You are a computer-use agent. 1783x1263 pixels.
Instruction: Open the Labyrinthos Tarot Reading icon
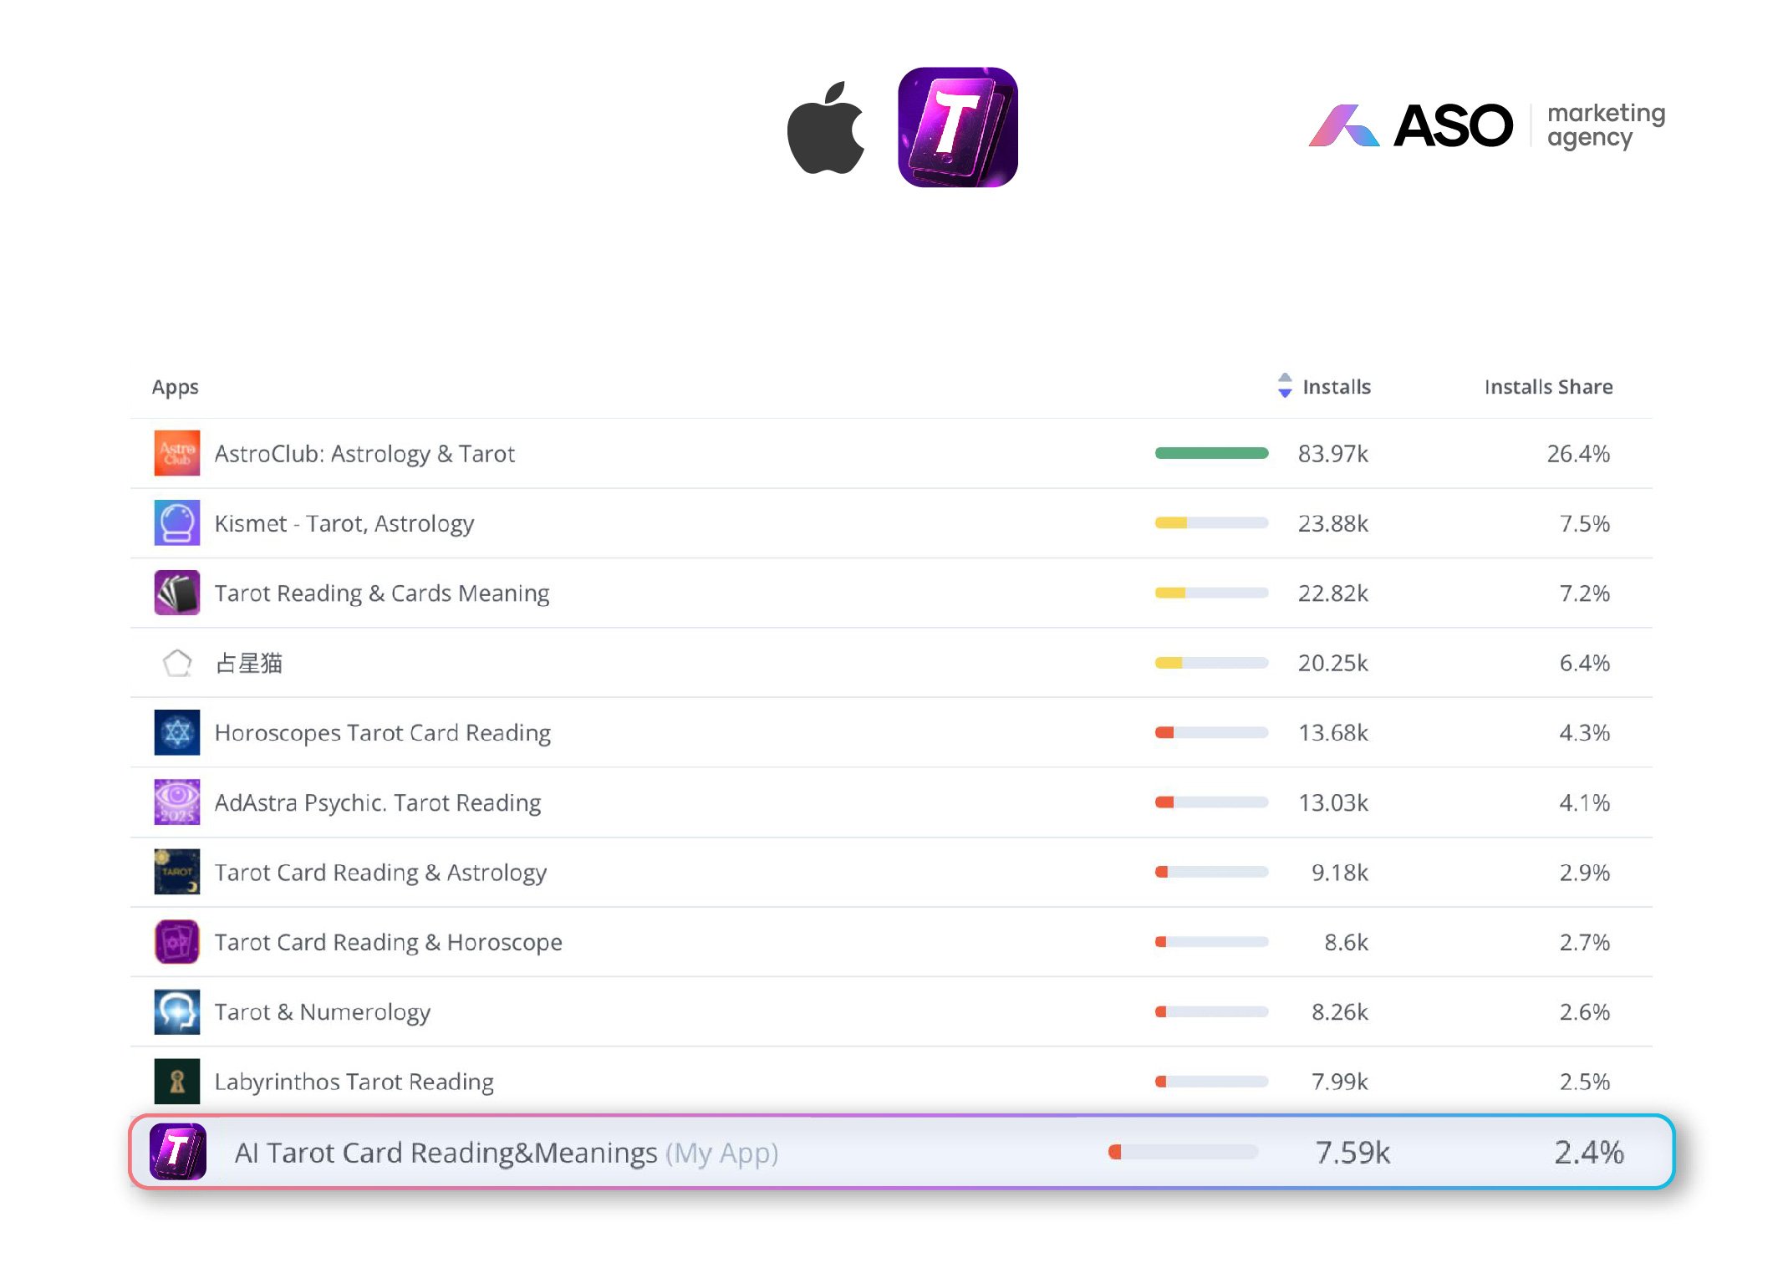coord(177,1082)
